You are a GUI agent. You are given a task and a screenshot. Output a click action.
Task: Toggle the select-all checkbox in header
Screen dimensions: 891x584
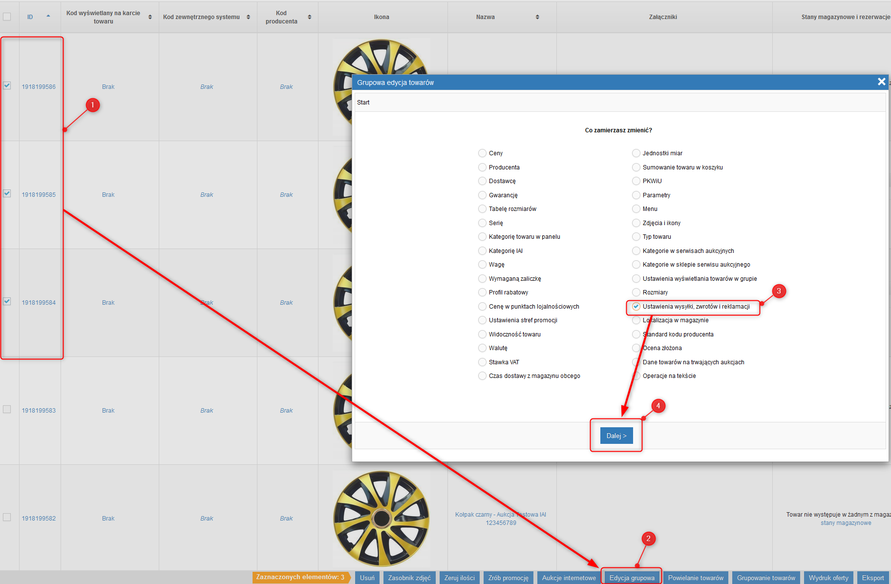7,17
